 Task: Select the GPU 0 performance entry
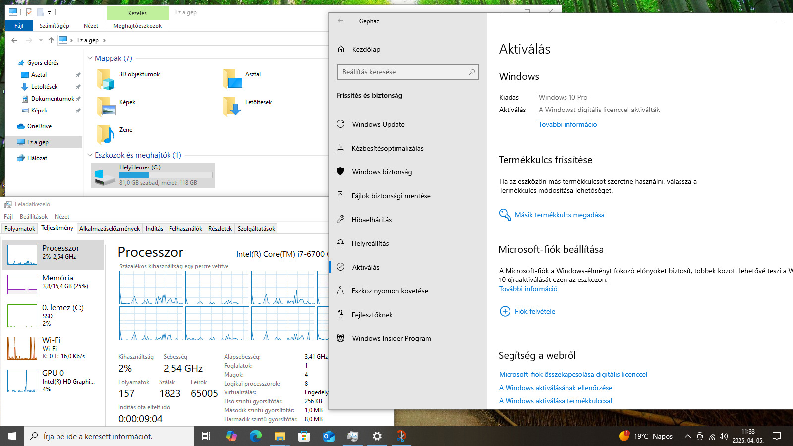tap(53, 381)
